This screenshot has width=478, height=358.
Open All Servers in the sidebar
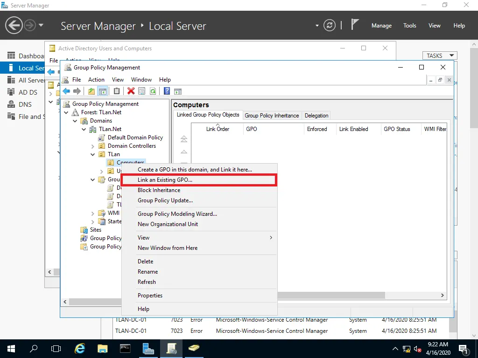pos(25,80)
